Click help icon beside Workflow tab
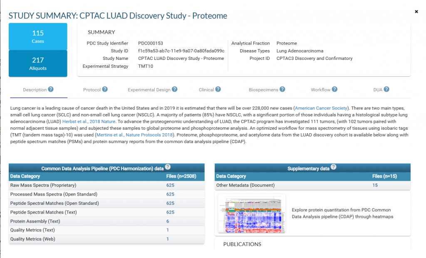This screenshot has height=258, width=426. click(334, 89)
